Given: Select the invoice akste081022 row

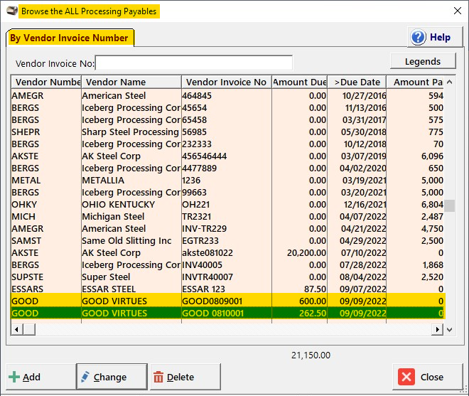Looking at the screenshot, I should (x=227, y=253).
